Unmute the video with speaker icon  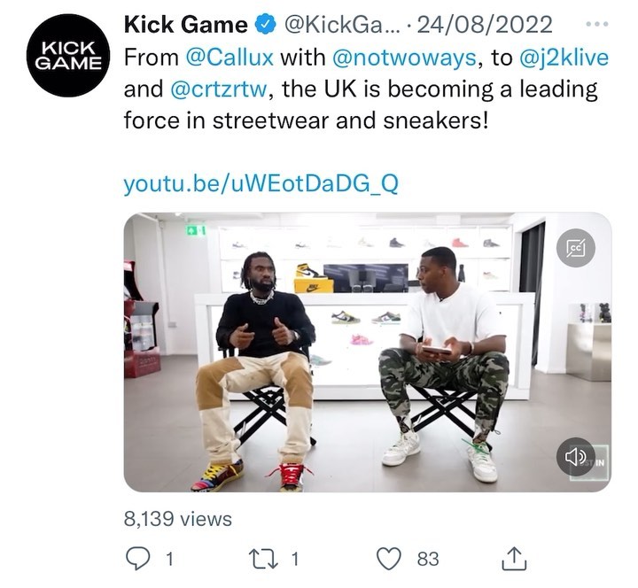point(576,457)
